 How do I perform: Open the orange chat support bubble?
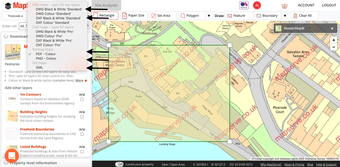[x=12, y=156]
